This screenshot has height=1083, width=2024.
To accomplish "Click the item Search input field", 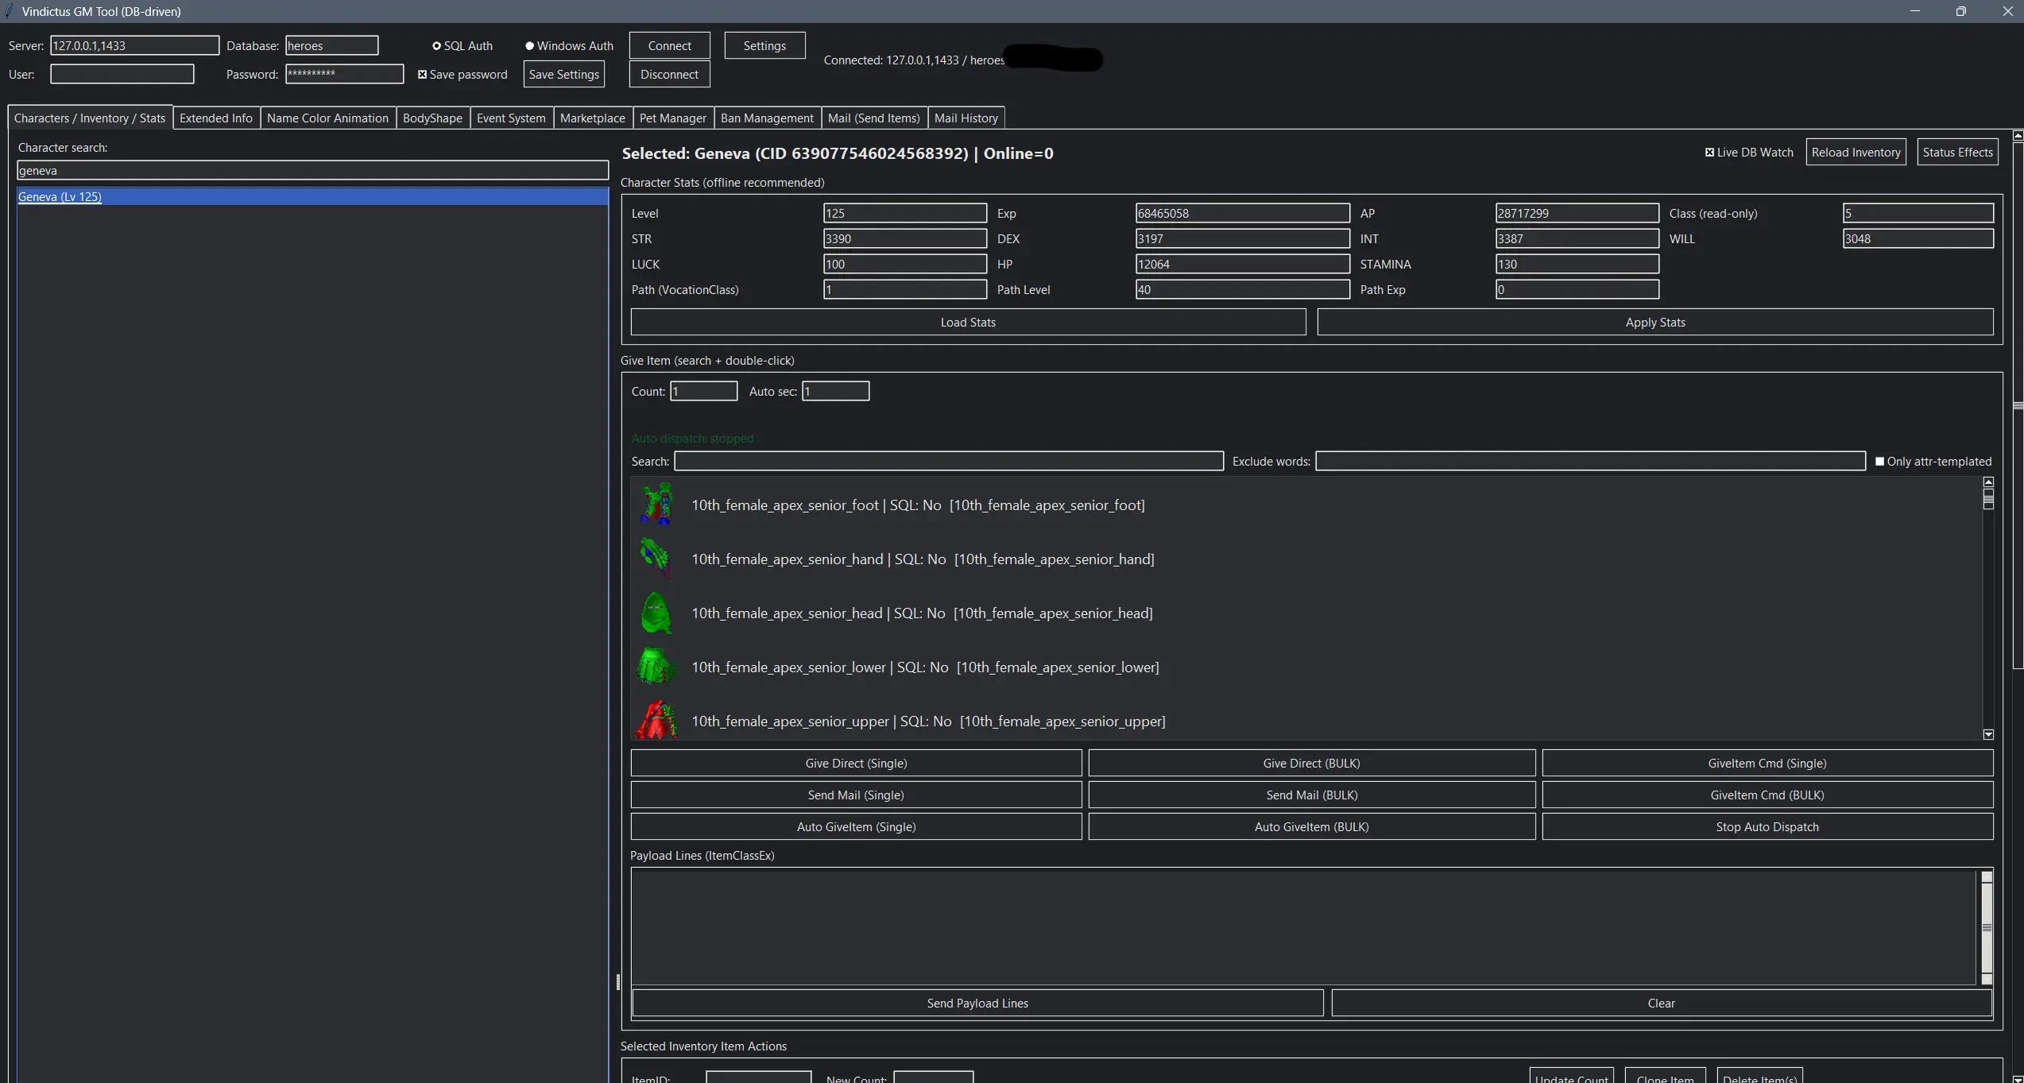I will 949,462.
